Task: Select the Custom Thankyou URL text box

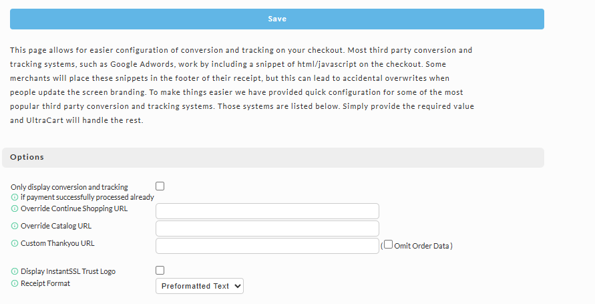Action: (x=267, y=246)
